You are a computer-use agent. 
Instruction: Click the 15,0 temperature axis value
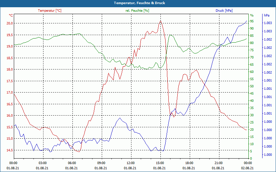click(10, 139)
